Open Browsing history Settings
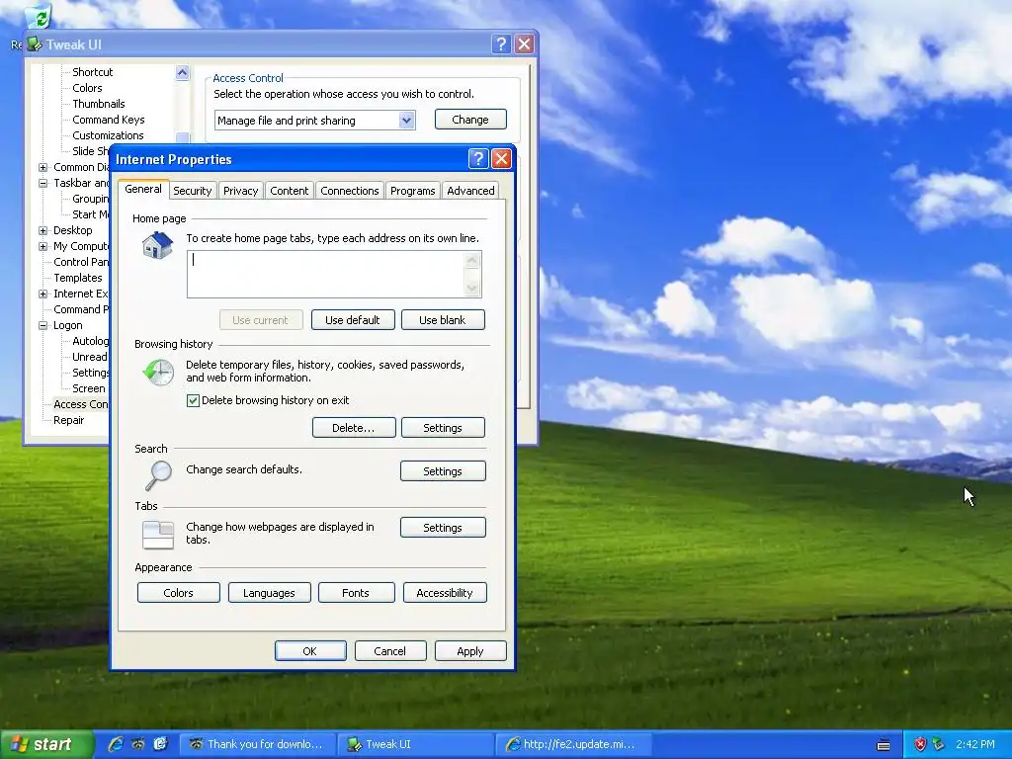 443,428
